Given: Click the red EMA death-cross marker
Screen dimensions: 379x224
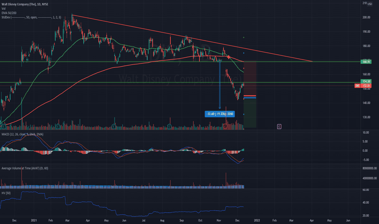Looking at the screenshot, I should 229,57.
